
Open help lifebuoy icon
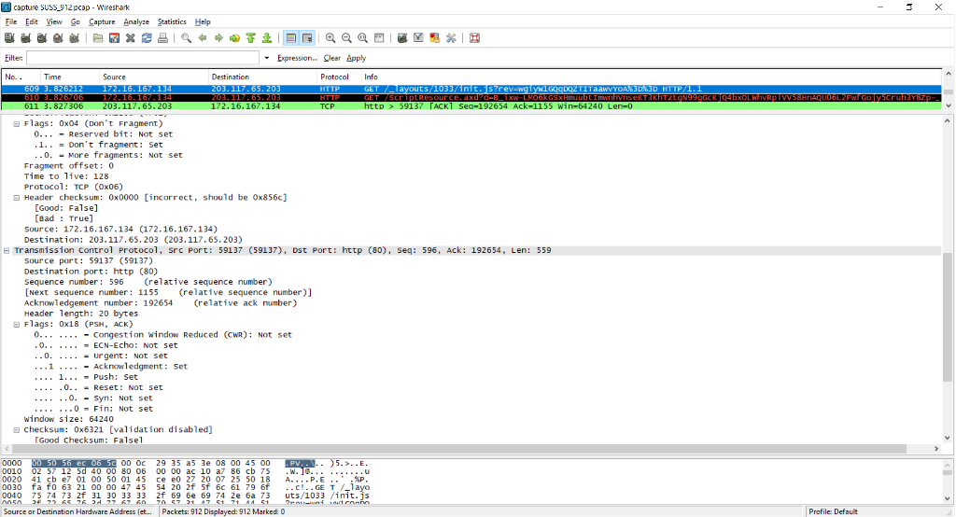(474, 38)
